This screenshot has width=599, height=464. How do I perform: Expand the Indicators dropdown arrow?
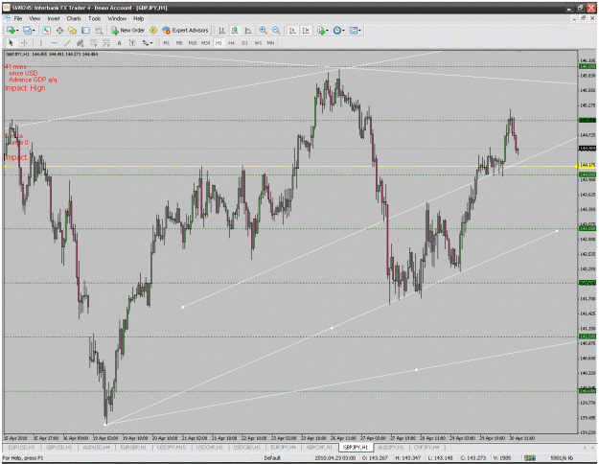point(327,31)
